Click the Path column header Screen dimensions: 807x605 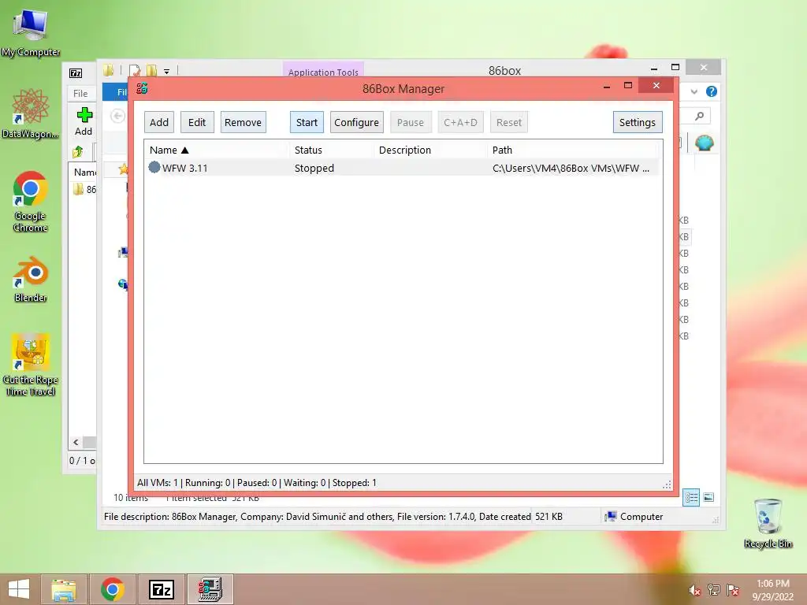coord(572,150)
